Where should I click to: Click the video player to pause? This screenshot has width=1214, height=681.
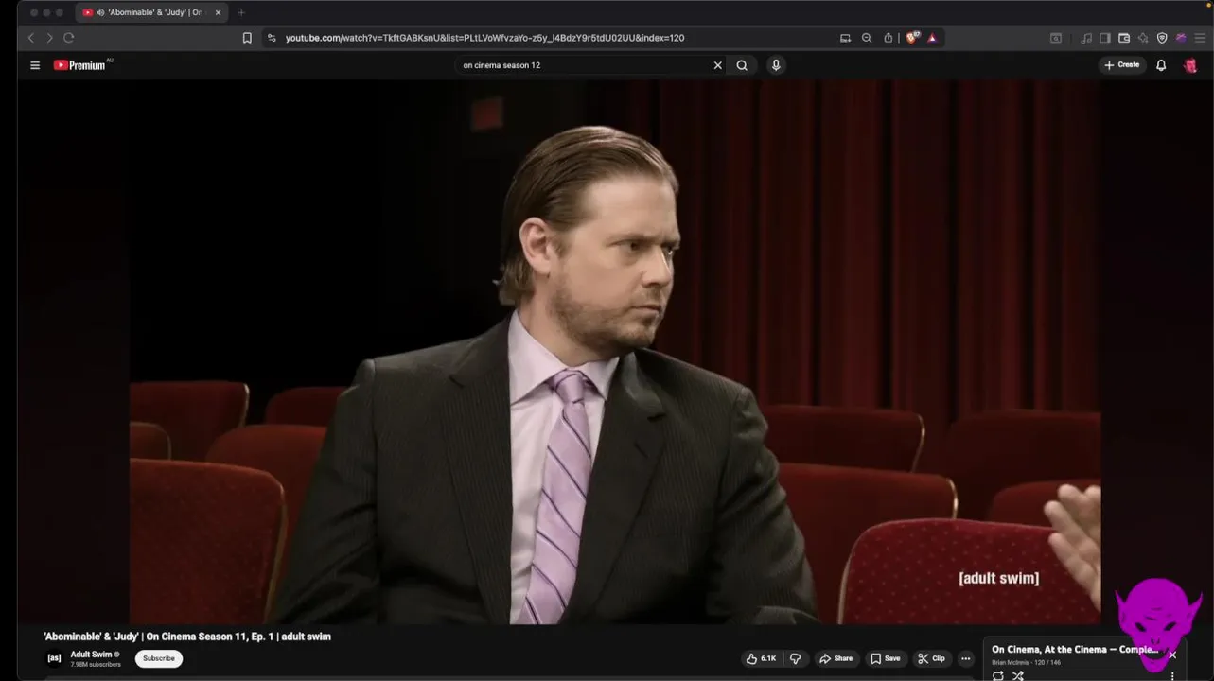click(615, 352)
